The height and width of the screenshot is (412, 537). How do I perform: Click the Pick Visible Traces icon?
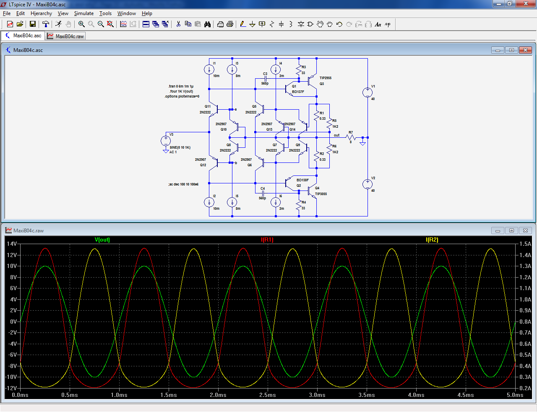(x=123, y=24)
